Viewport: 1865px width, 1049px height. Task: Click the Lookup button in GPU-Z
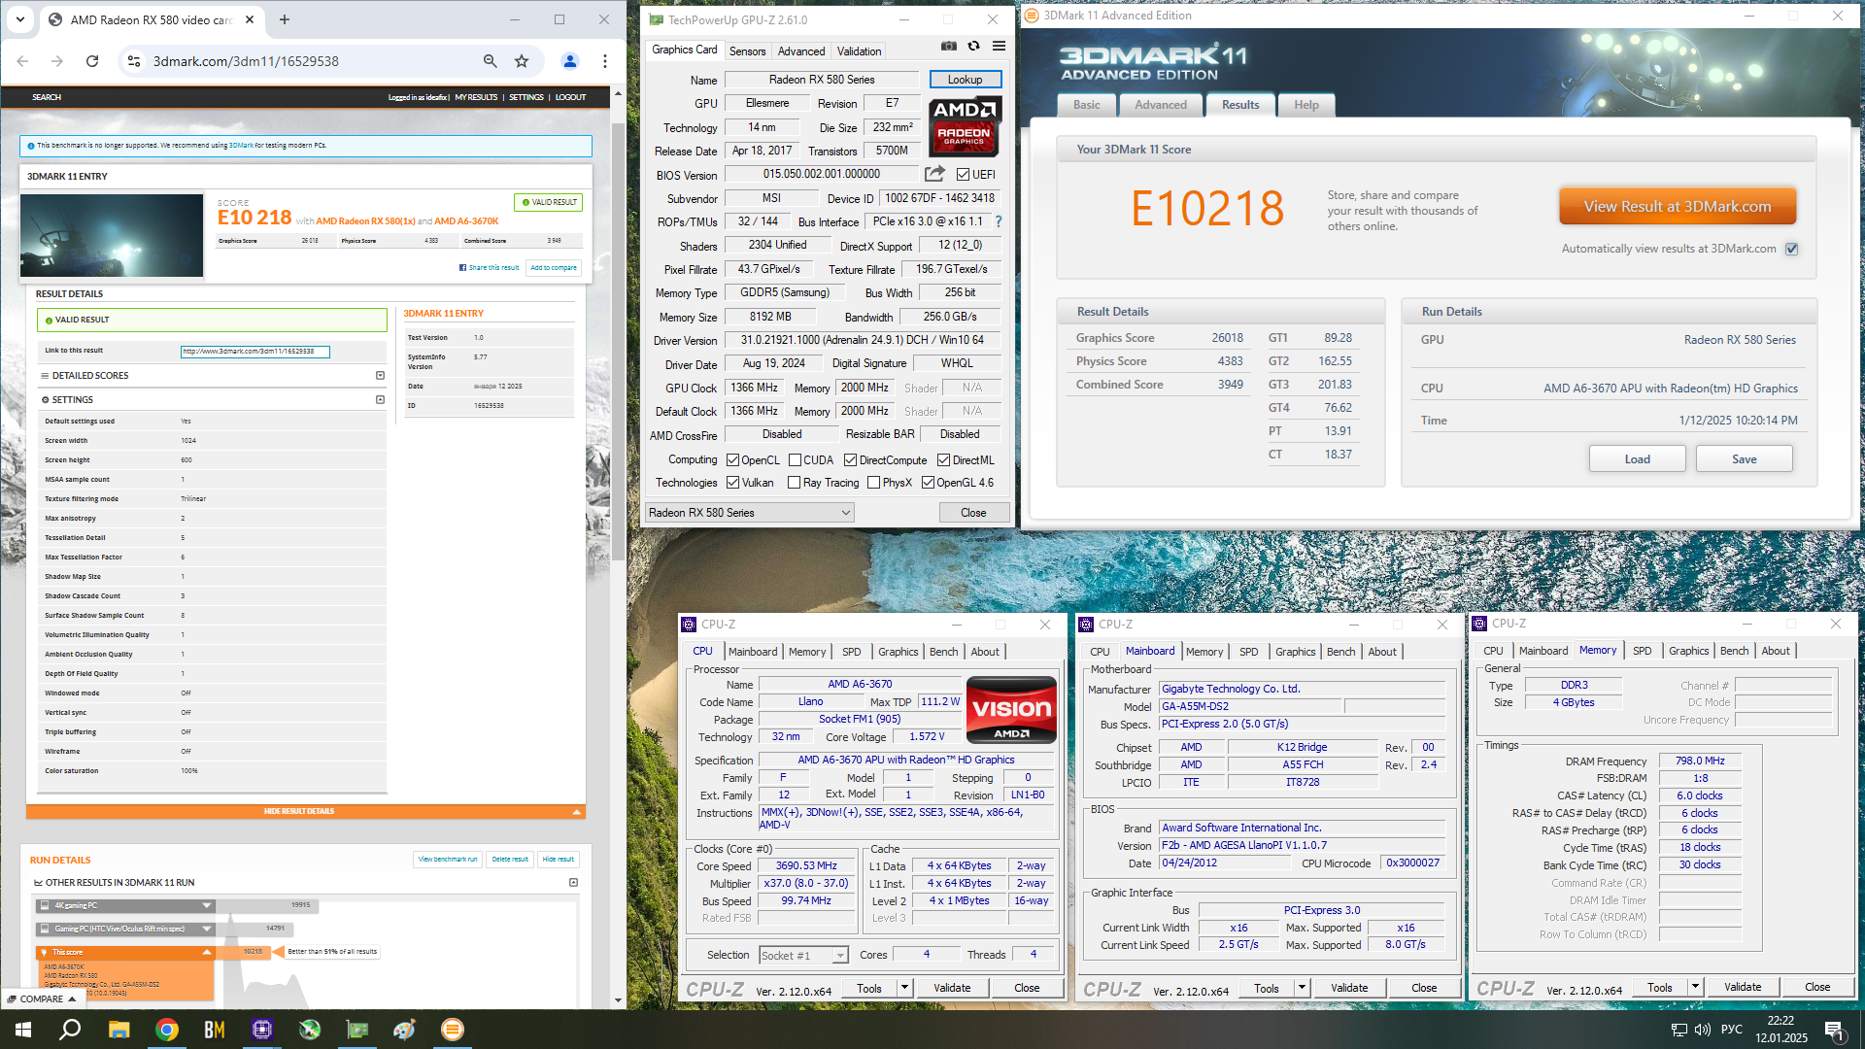coord(965,80)
